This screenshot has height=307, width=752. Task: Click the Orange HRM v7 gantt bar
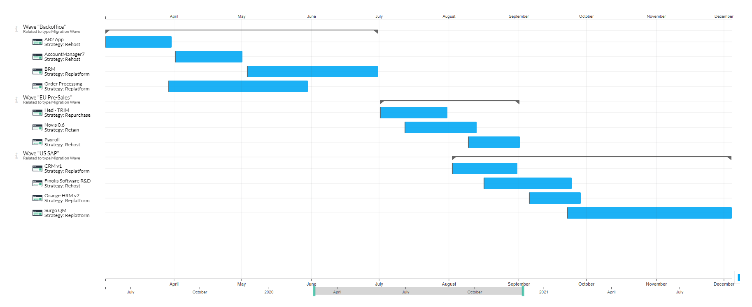click(x=555, y=198)
